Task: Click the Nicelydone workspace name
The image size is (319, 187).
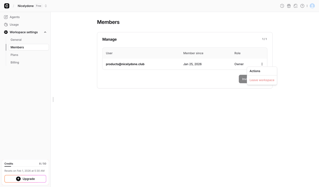Action: [26, 6]
